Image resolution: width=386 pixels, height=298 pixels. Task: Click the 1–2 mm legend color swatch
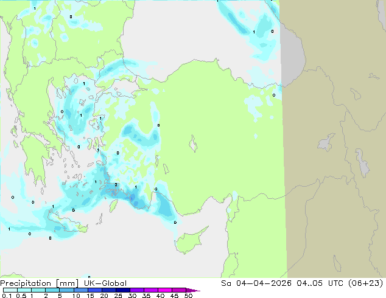click(38, 290)
